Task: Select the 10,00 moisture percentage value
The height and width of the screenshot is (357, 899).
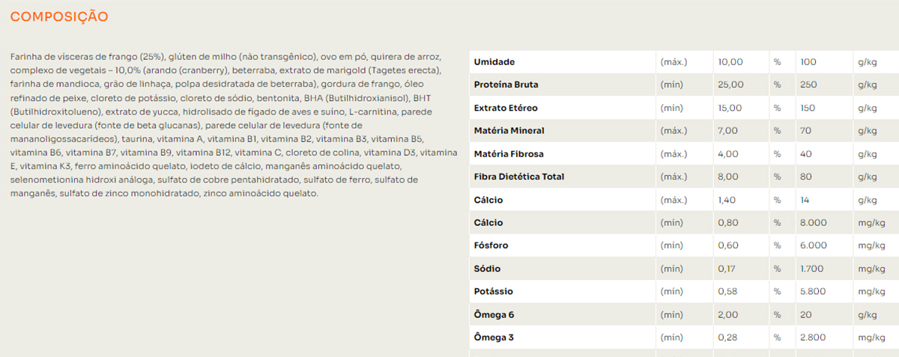Action: [730, 61]
